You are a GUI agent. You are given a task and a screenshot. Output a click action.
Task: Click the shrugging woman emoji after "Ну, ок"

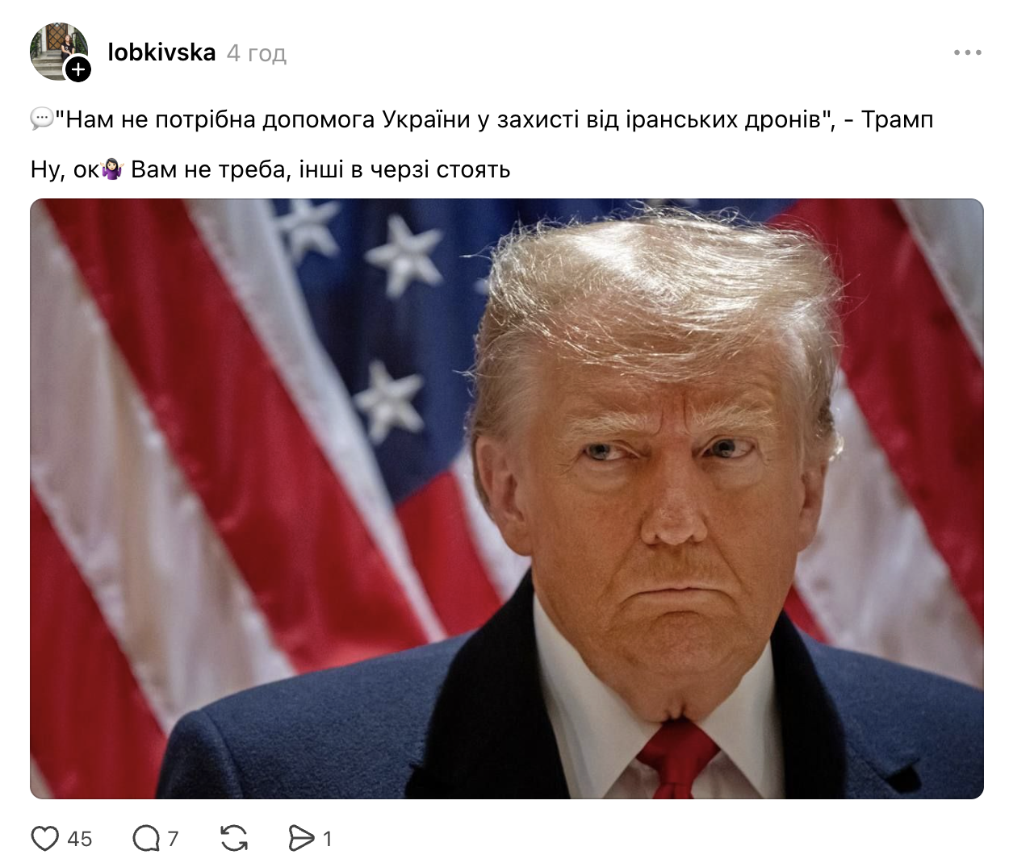112,169
